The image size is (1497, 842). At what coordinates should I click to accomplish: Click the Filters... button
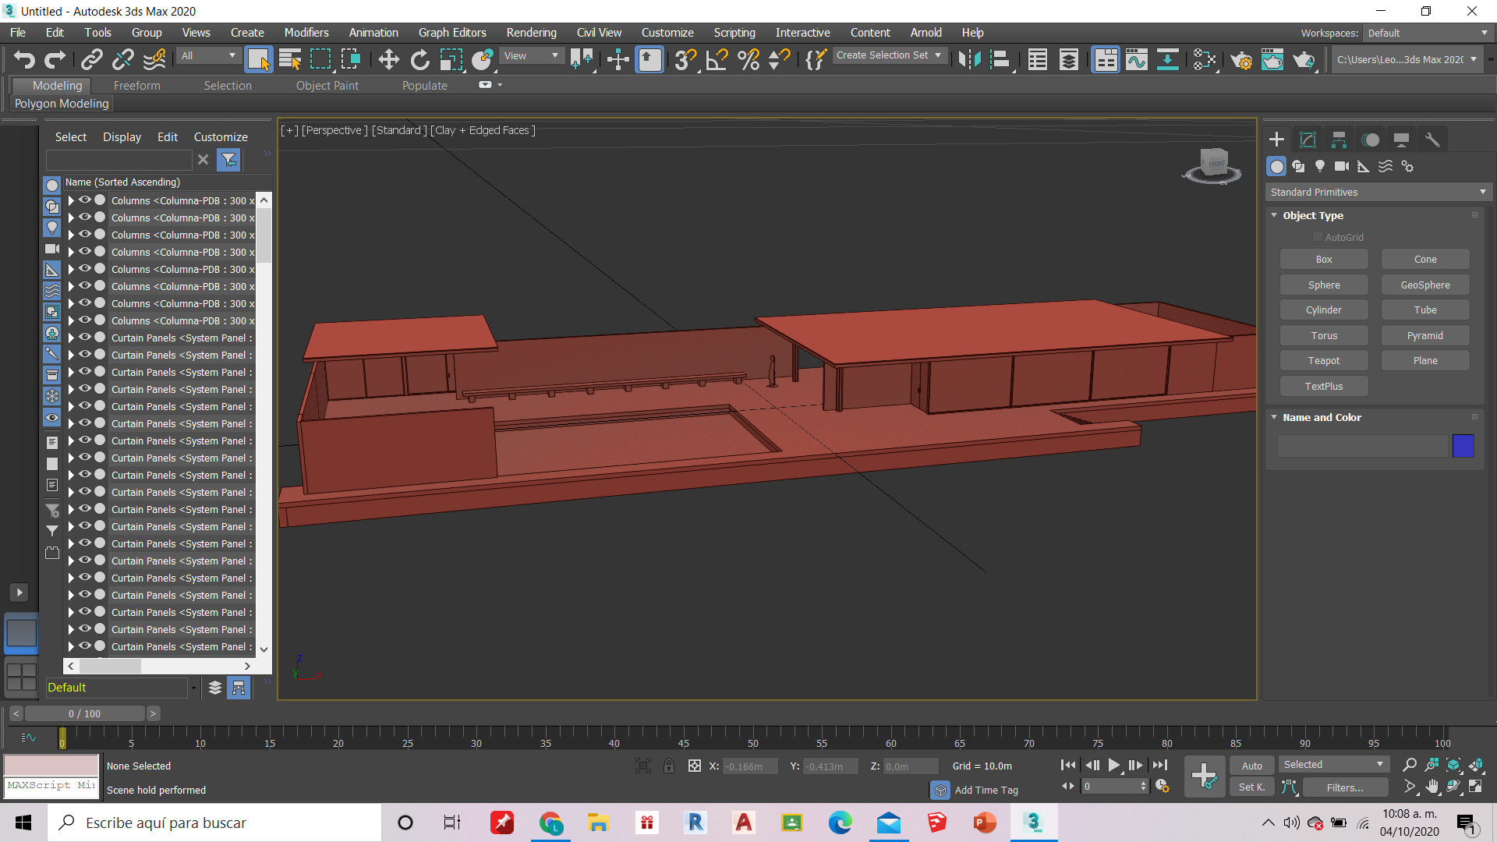pyautogui.click(x=1345, y=787)
